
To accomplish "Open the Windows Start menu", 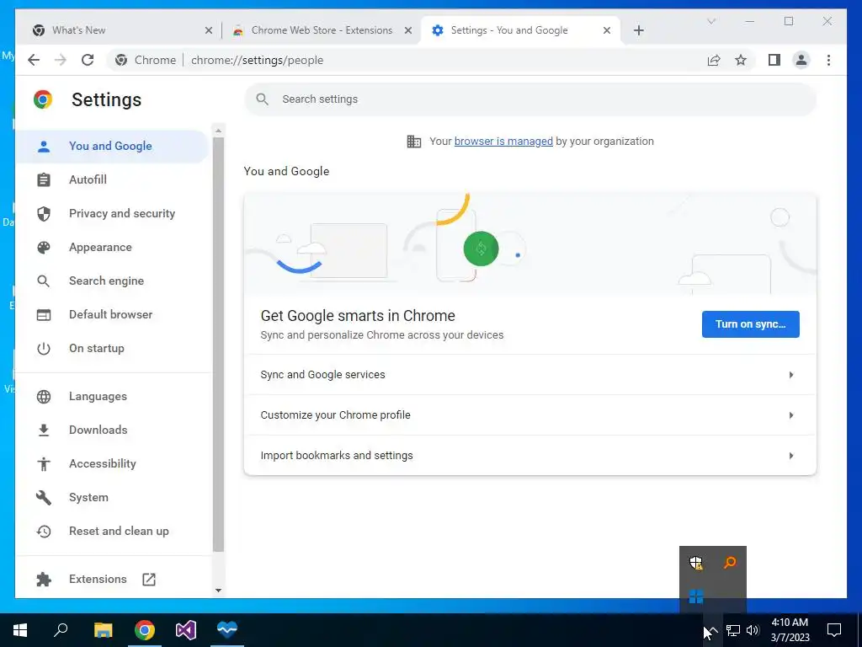I will pyautogui.click(x=20, y=629).
